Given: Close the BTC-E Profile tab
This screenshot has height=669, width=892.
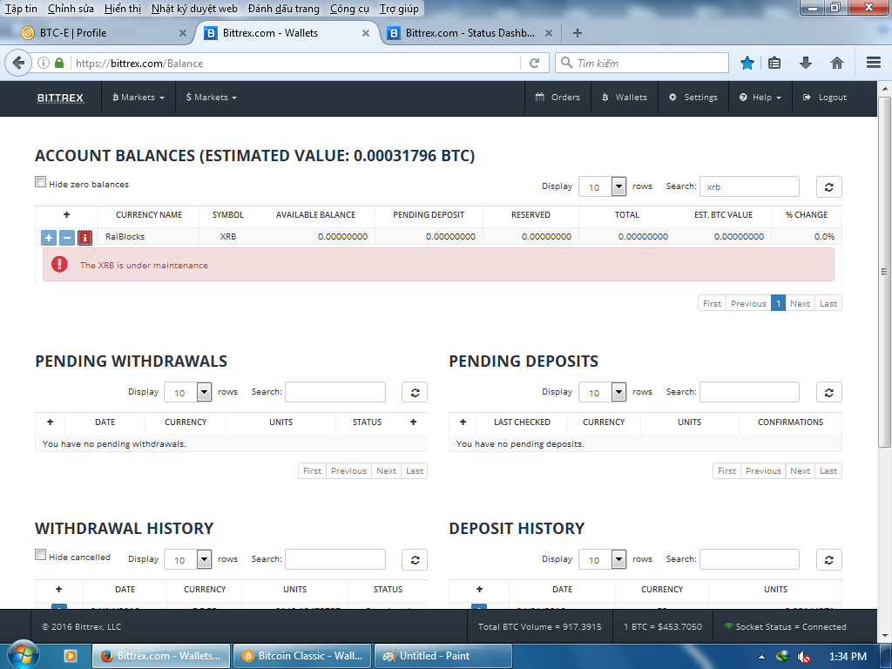Looking at the screenshot, I should pos(183,33).
